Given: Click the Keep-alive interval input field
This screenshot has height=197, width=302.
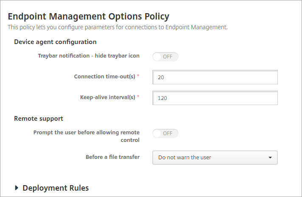Looking at the screenshot, I should tap(215, 97).
